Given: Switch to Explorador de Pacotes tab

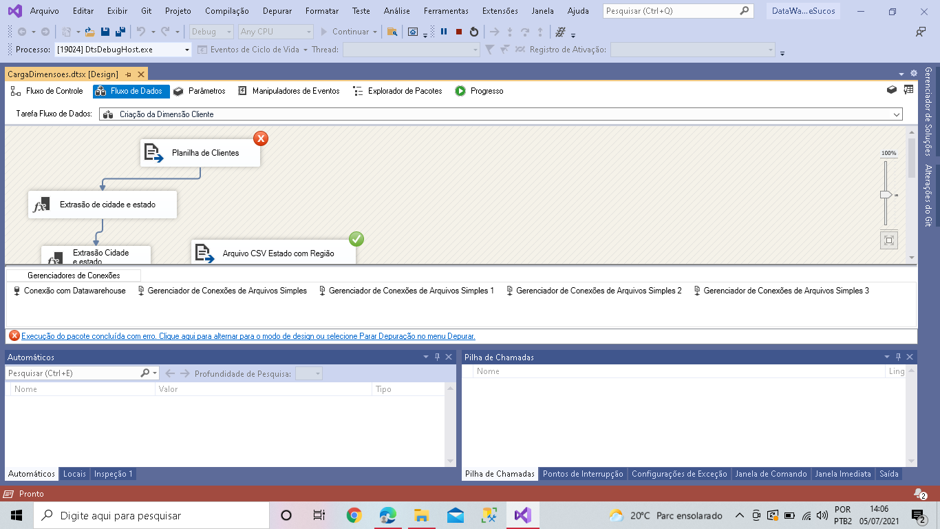Looking at the screenshot, I should pyautogui.click(x=398, y=91).
